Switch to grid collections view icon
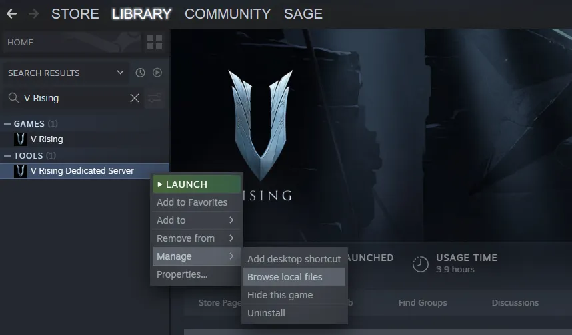The height and width of the screenshot is (335, 572). 155,42
